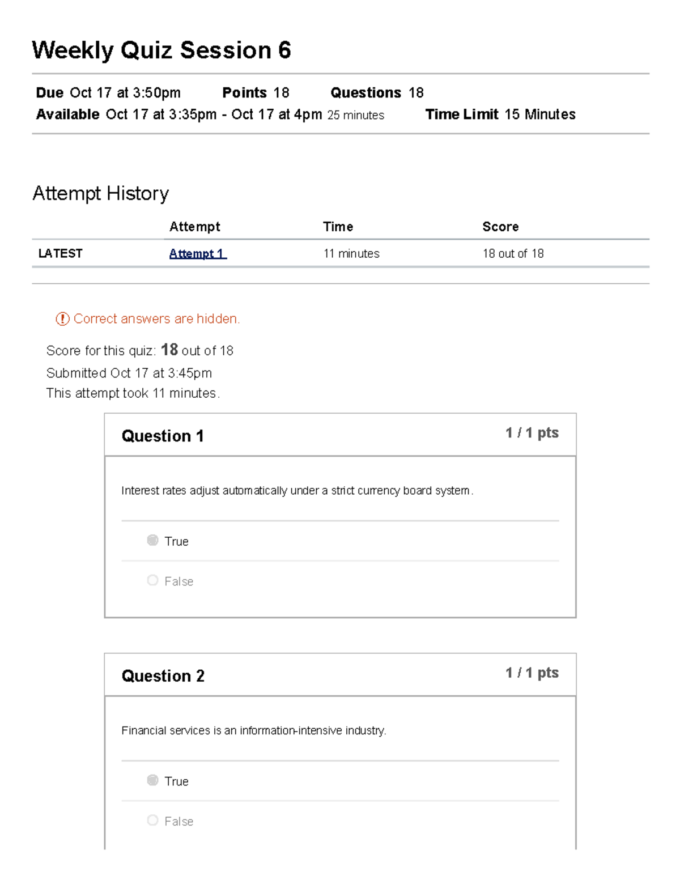The image size is (680, 880).
Task: Click the Score column header
Action: click(500, 227)
